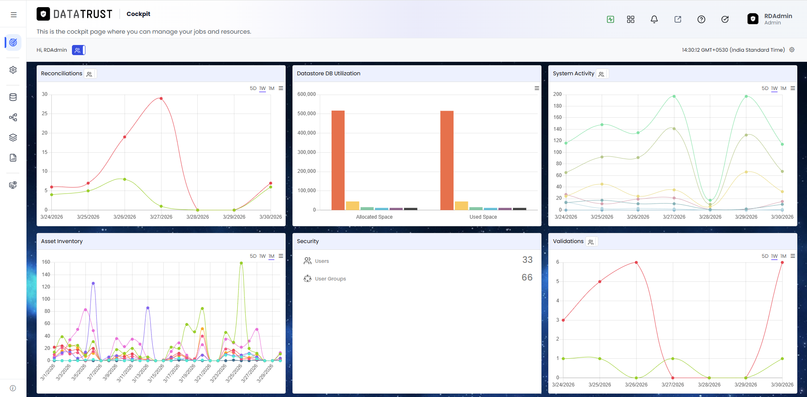This screenshot has width=807, height=397.
Task: Click the external link icon in header
Action: tap(677, 19)
